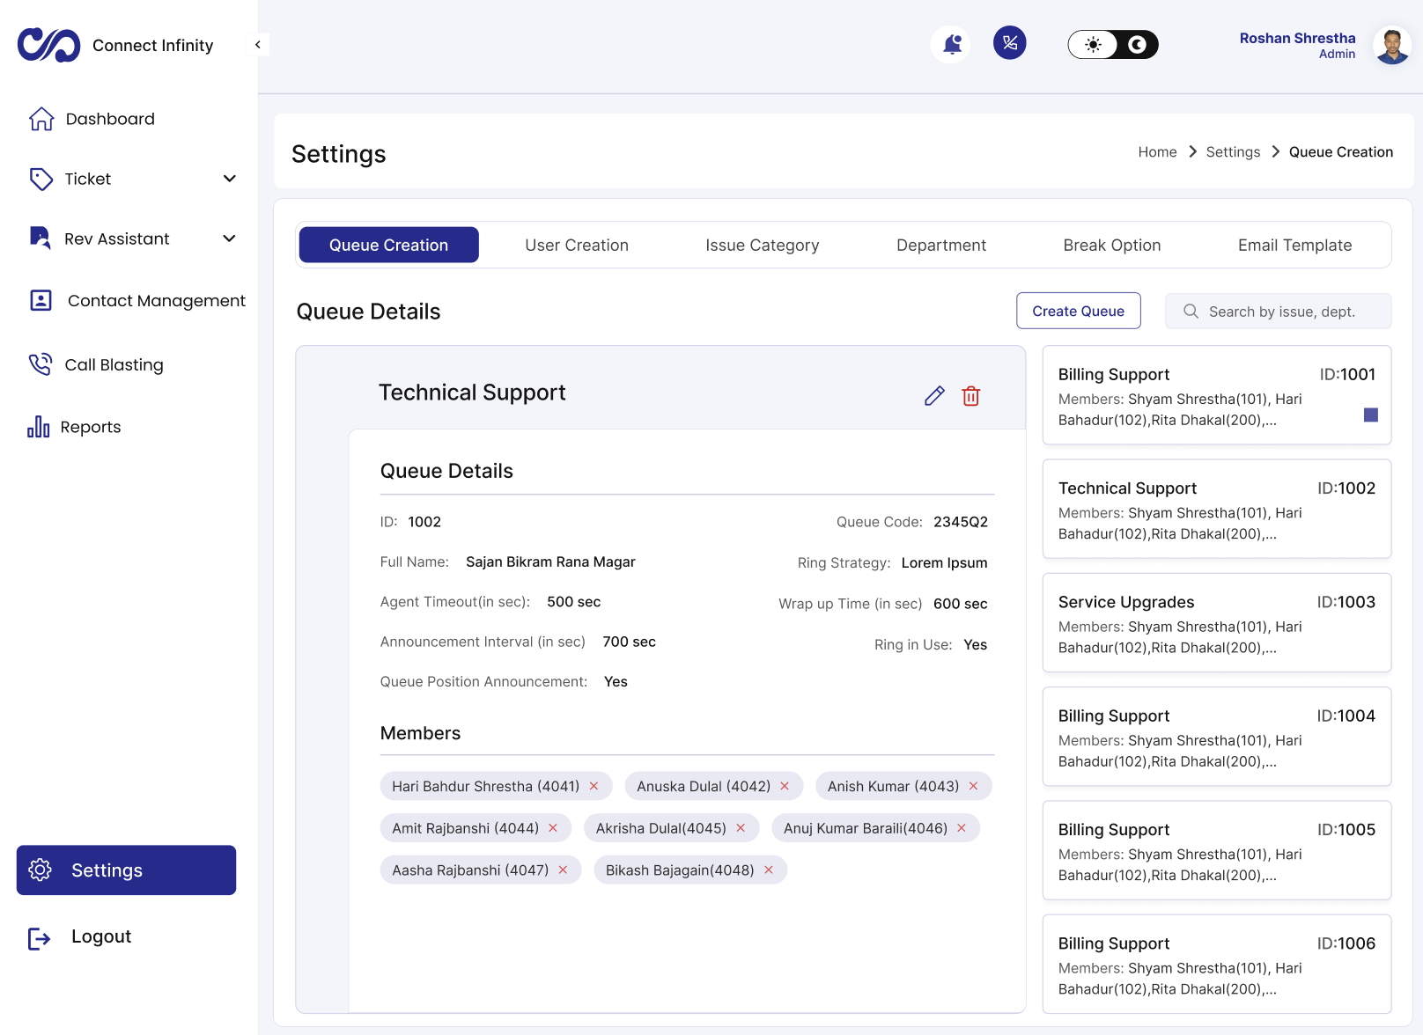Switch to the Break Option tab
This screenshot has height=1035, width=1423.
click(x=1112, y=245)
